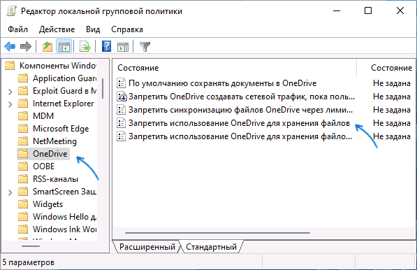Click policy icon of 'По умолчанию сохранять документы'
The width and height of the screenshot is (417, 270).
pyautogui.click(x=122, y=83)
